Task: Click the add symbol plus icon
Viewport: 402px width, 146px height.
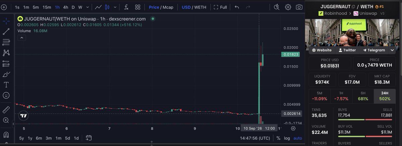Action: tap(4, 7)
